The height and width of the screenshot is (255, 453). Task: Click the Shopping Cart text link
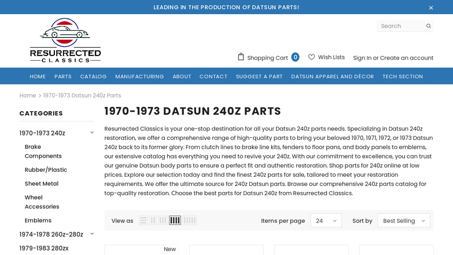click(267, 58)
